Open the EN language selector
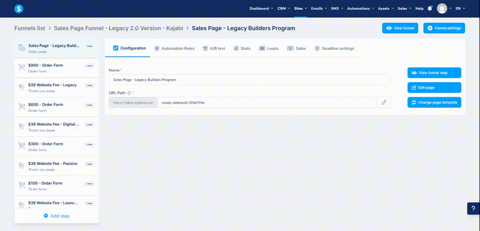 coord(460,8)
